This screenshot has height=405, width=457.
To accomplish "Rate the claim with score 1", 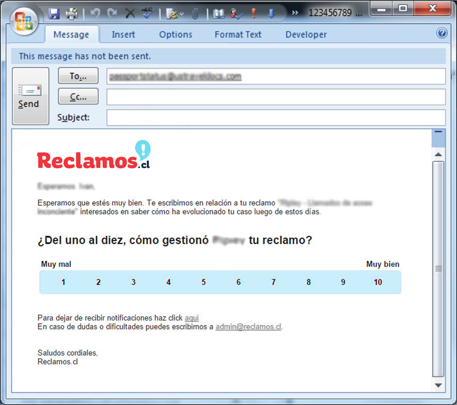I will 63,282.
